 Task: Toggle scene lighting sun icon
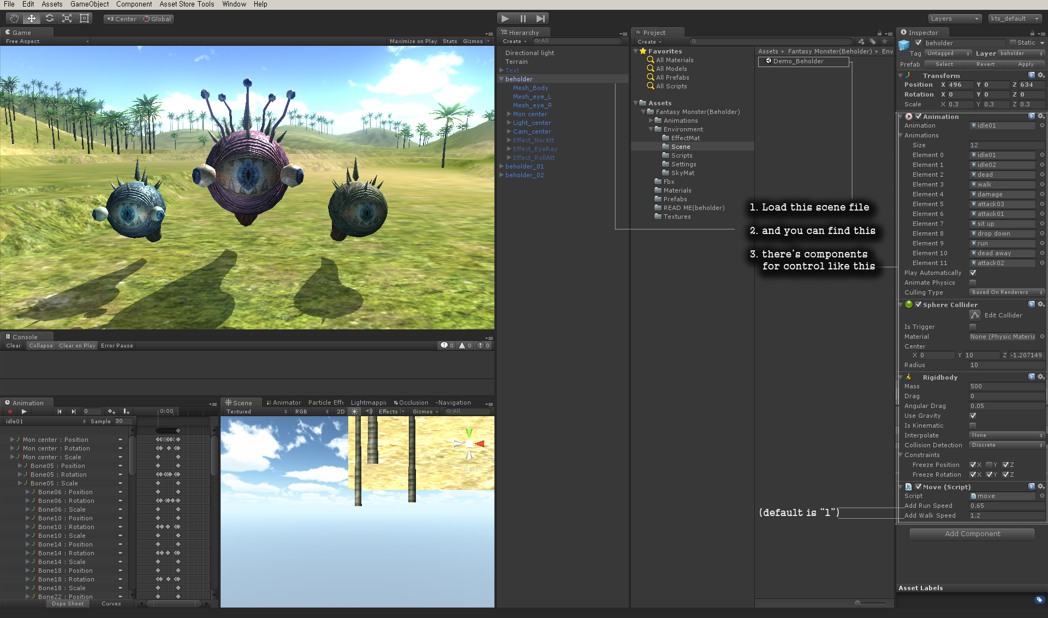pyautogui.click(x=354, y=412)
